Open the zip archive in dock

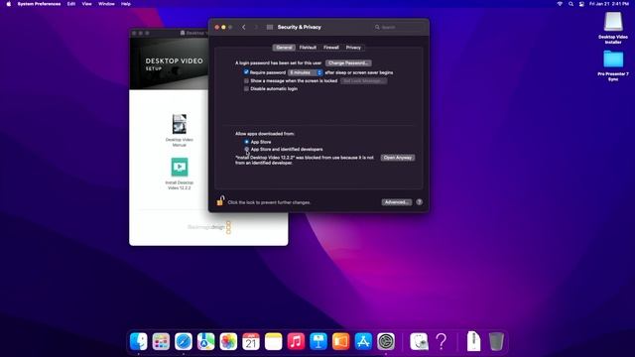coord(473,341)
